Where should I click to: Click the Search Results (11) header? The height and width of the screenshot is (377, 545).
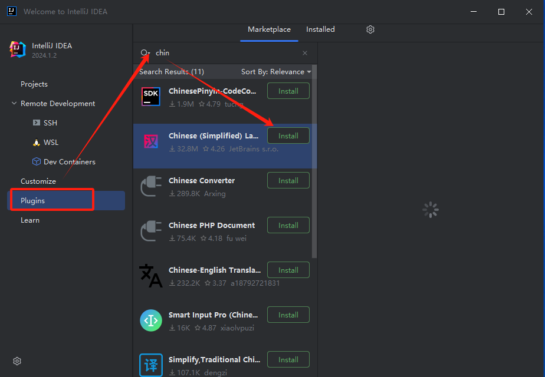(x=172, y=71)
